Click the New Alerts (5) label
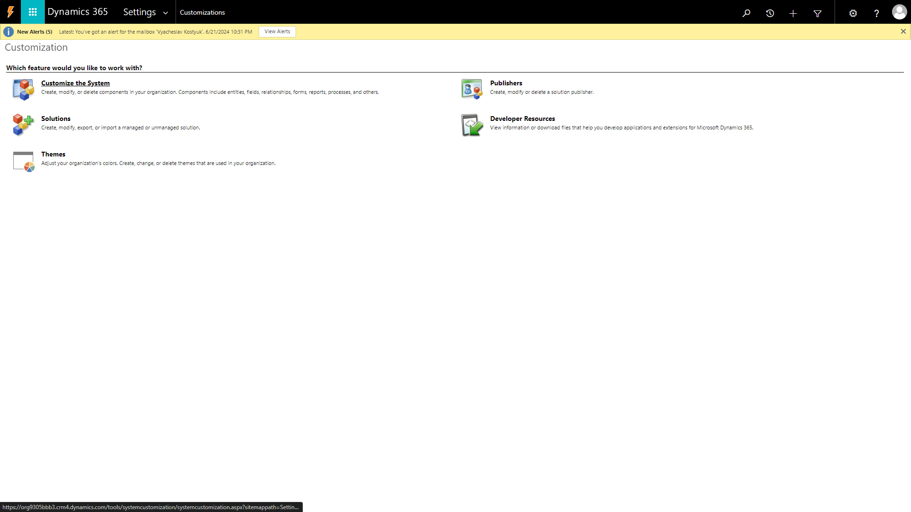 coord(35,32)
